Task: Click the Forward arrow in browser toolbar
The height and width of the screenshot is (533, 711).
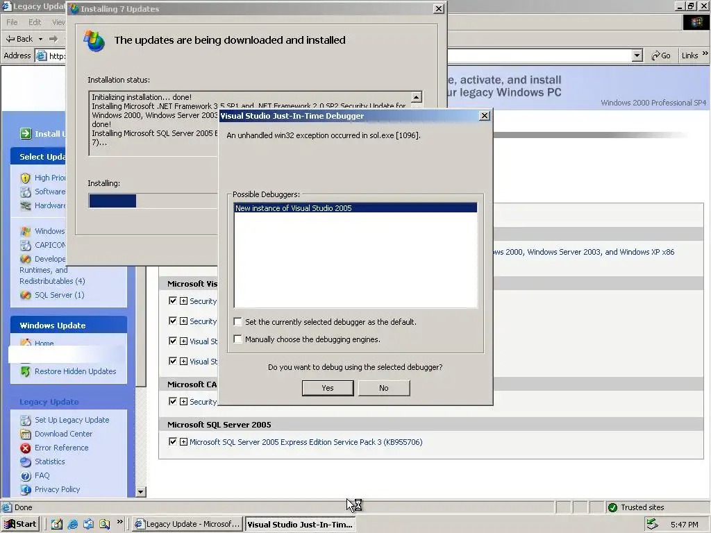Action: (53, 39)
